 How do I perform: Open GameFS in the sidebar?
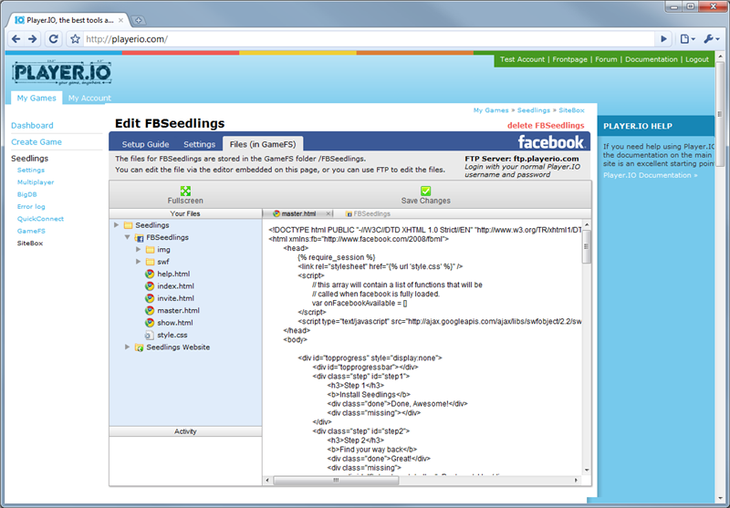coord(31,231)
